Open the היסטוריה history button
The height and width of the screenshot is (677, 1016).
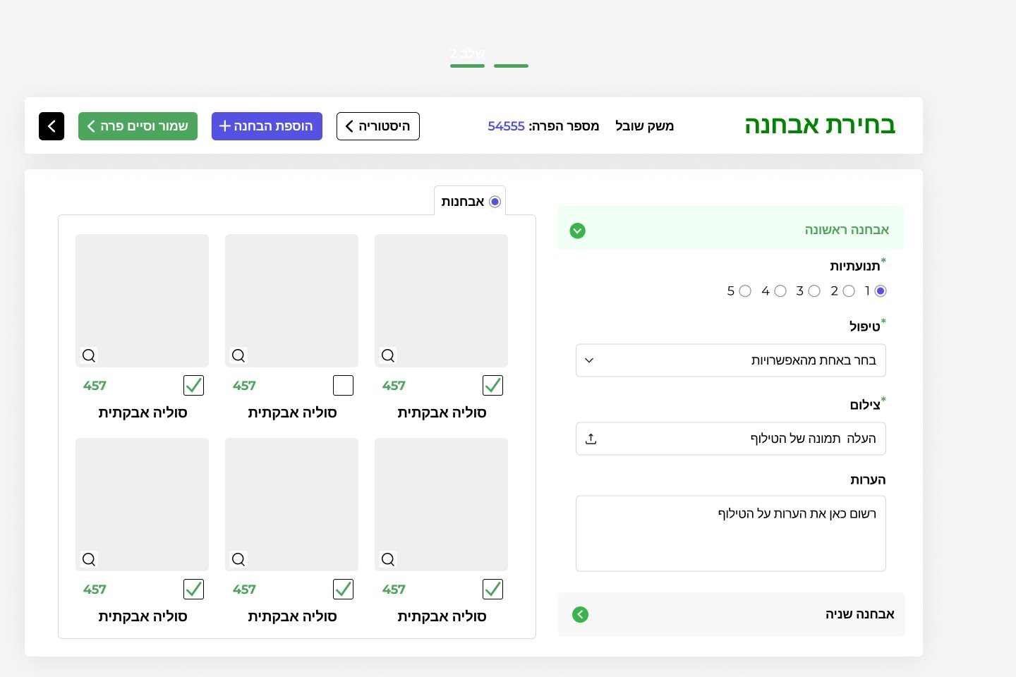(x=378, y=126)
